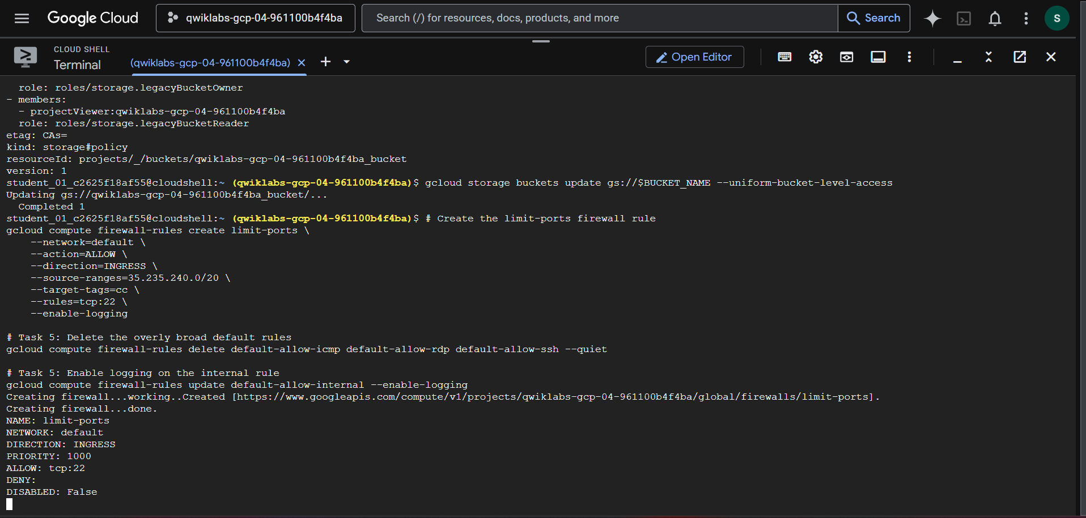
Task: Open the account avatar labeled S
Action: [x=1057, y=19]
